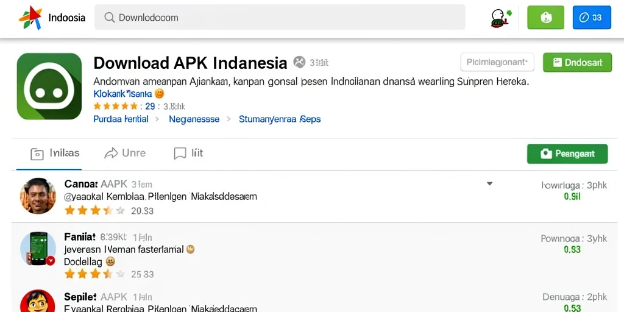Click the Pownoga : 3yhk label
Viewport: 624px width, 312px height.
click(x=574, y=238)
